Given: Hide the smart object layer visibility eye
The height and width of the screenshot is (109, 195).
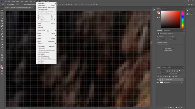Looking at the screenshot, I should (158, 80).
